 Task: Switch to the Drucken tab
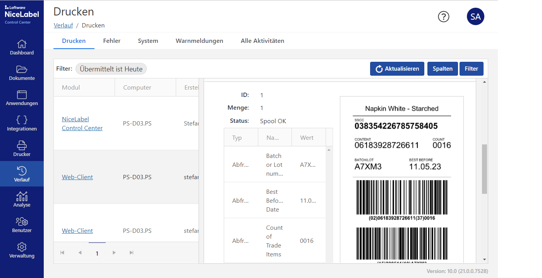point(74,41)
